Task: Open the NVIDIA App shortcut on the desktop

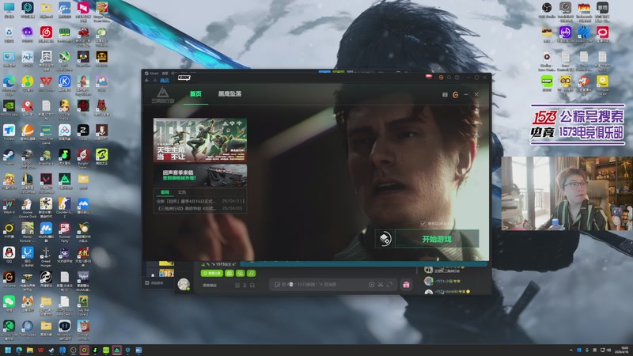Action: (9, 108)
